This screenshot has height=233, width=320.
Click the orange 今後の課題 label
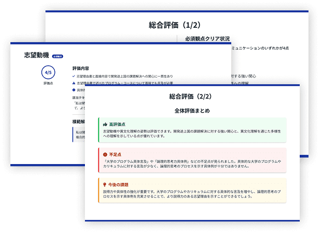[x=118, y=185]
